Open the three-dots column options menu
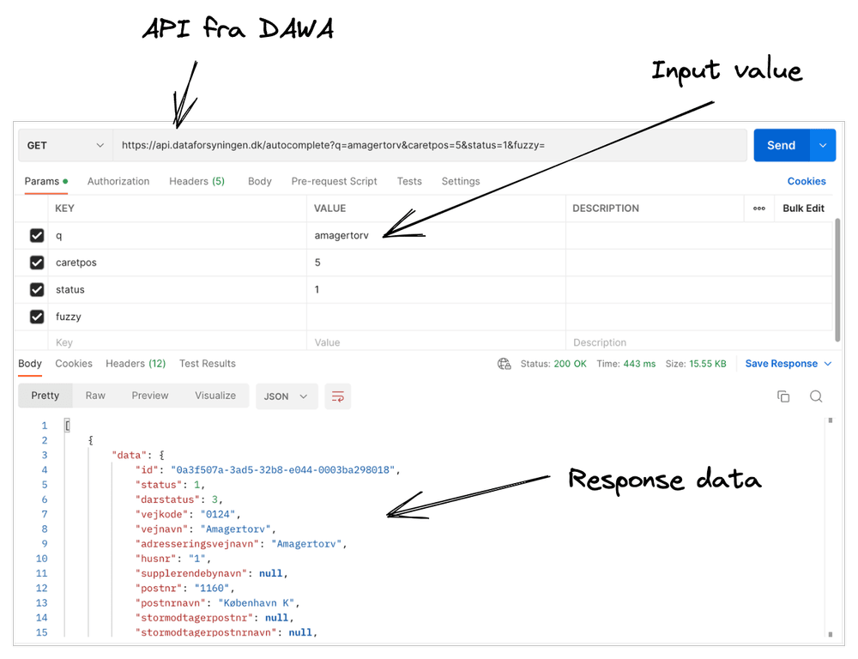Image resolution: width=858 pixels, height=659 pixels. (x=759, y=209)
